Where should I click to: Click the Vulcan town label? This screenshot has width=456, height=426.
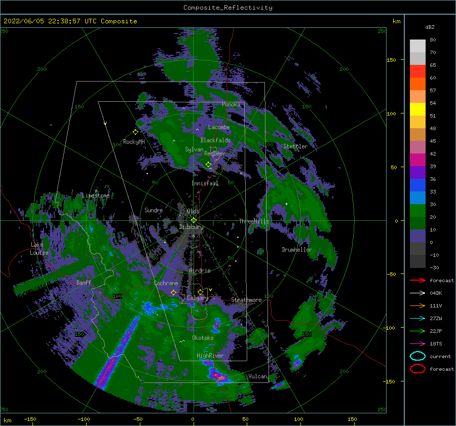257,376
